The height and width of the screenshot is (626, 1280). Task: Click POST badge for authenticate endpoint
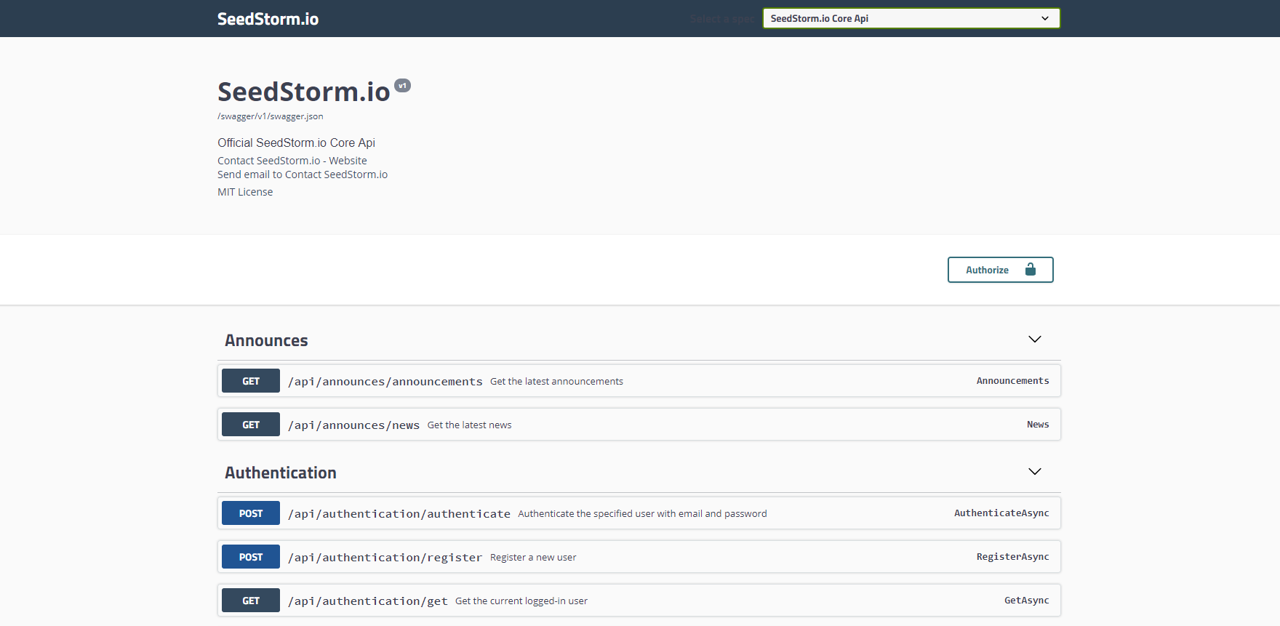(x=251, y=513)
